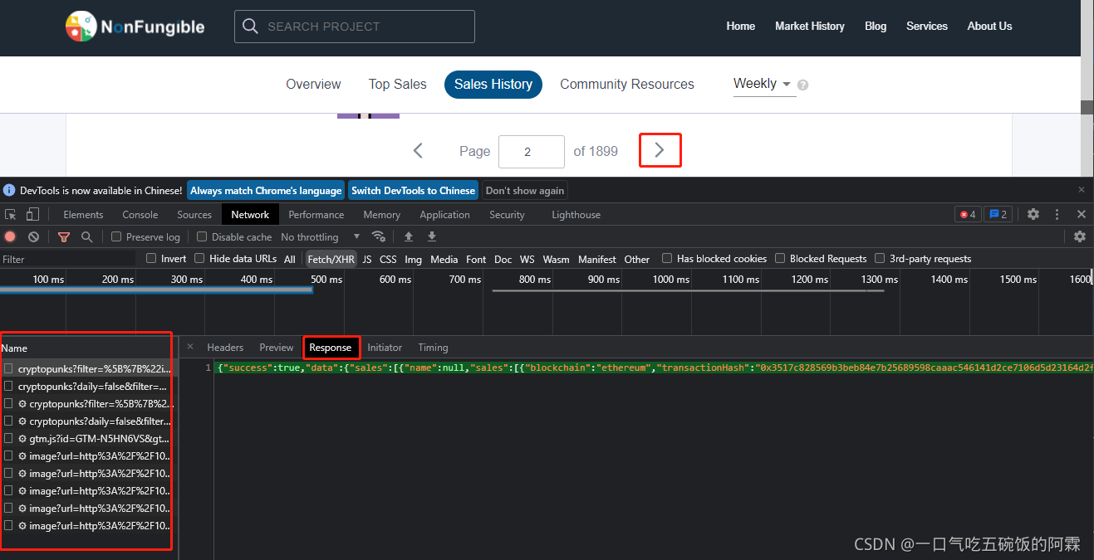This screenshot has height=560, width=1094.
Task: Toggle the network filter bar
Action: tap(64, 236)
